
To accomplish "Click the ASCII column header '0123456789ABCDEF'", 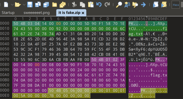I will (x=148, y=19).
